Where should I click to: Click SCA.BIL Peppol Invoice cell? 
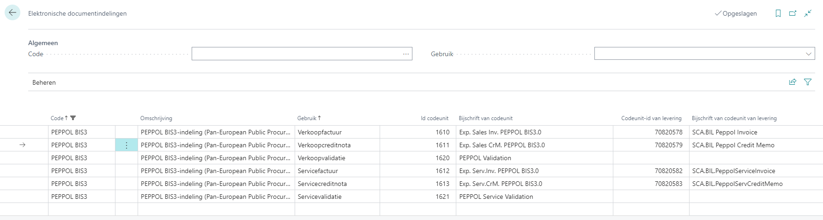756,132
